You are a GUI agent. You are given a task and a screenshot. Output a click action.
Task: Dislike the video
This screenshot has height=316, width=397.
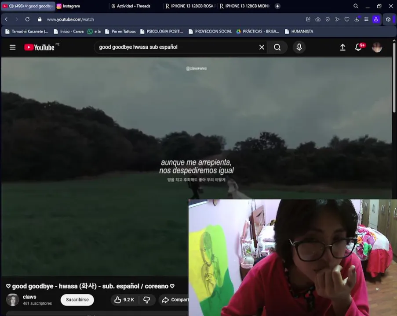point(146,300)
